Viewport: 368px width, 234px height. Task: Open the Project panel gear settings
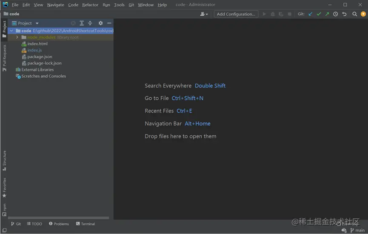(x=101, y=23)
